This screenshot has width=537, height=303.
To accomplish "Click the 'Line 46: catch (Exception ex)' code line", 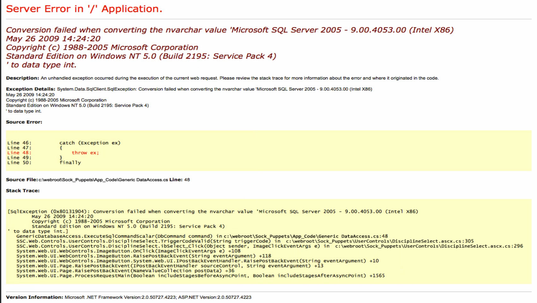I will (64, 143).
